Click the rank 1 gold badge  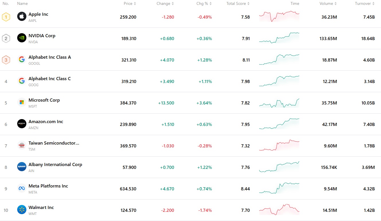coord(6,17)
